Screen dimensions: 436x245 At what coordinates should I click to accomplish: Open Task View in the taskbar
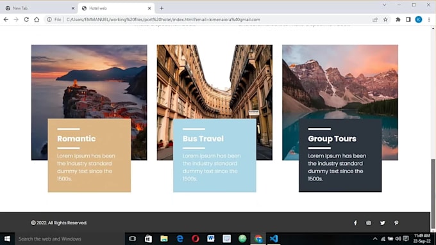[132, 239]
